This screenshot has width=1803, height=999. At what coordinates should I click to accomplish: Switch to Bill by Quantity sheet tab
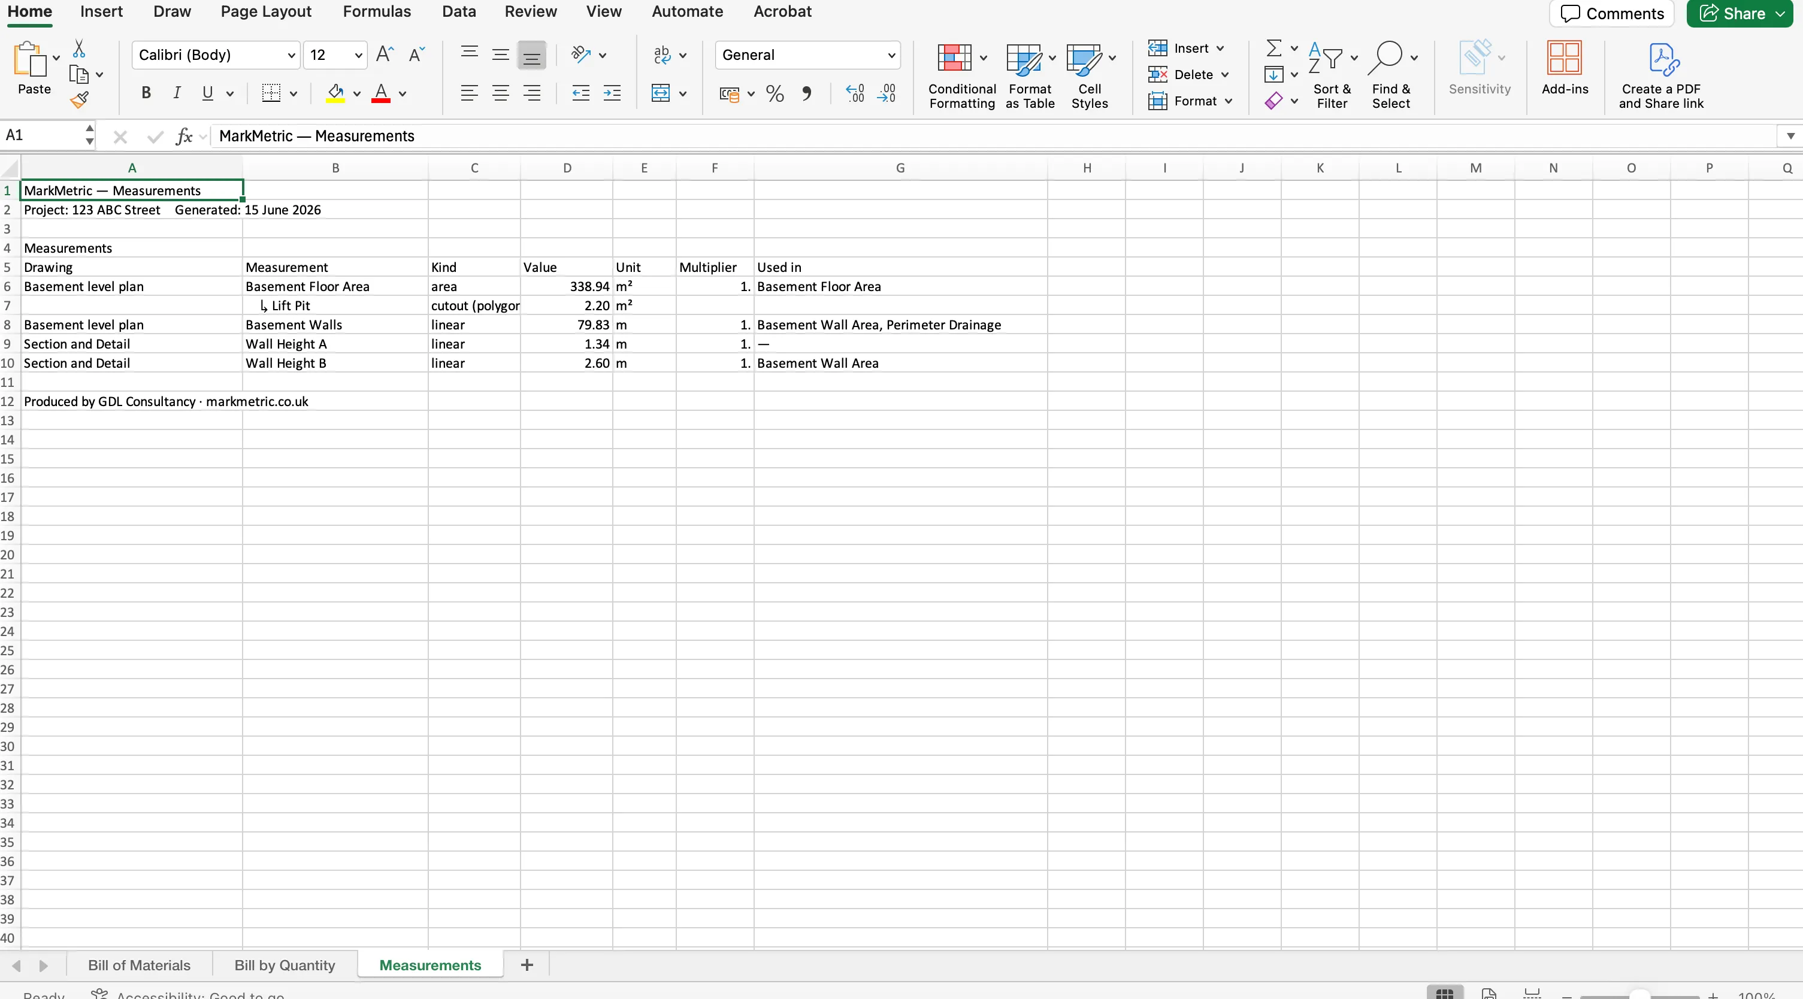[x=284, y=965]
